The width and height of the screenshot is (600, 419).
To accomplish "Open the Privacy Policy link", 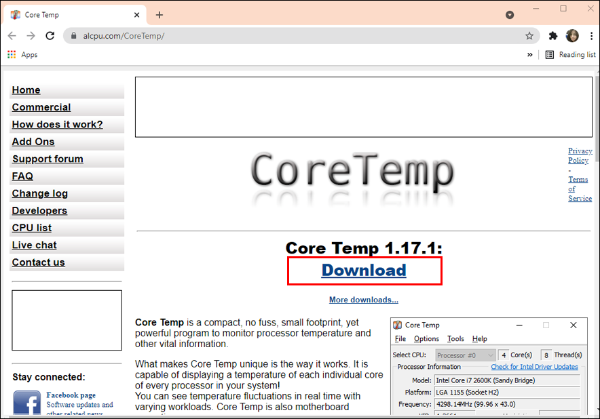I will tap(580, 155).
